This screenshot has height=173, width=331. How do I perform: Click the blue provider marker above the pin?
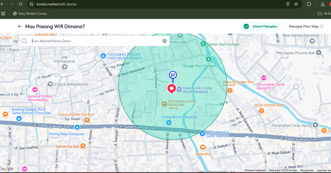[x=173, y=75]
